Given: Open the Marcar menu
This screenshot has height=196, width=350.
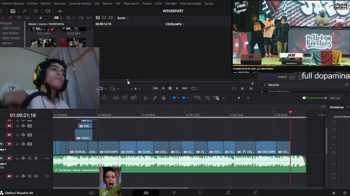Looking at the screenshot, I should coord(108,4).
